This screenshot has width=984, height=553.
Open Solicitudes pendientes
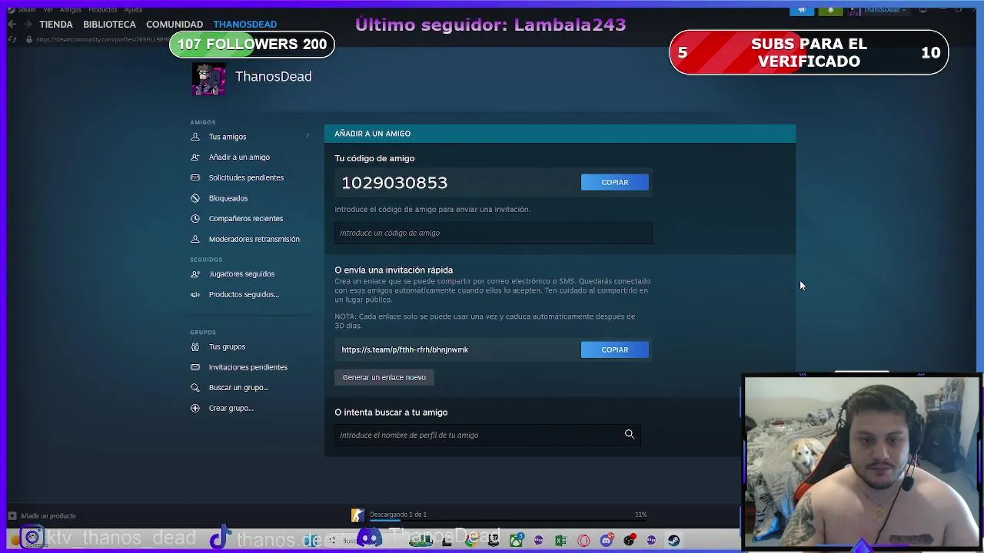click(x=246, y=177)
